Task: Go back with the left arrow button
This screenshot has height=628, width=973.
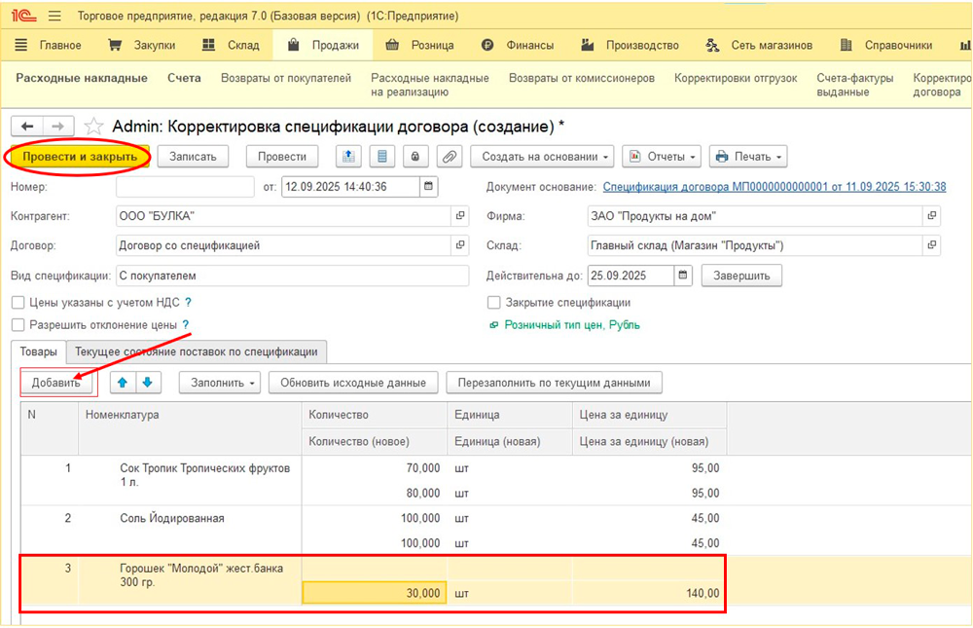Action: click(27, 127)
